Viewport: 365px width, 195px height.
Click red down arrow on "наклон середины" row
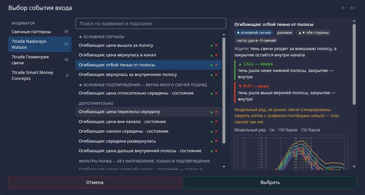216,131
